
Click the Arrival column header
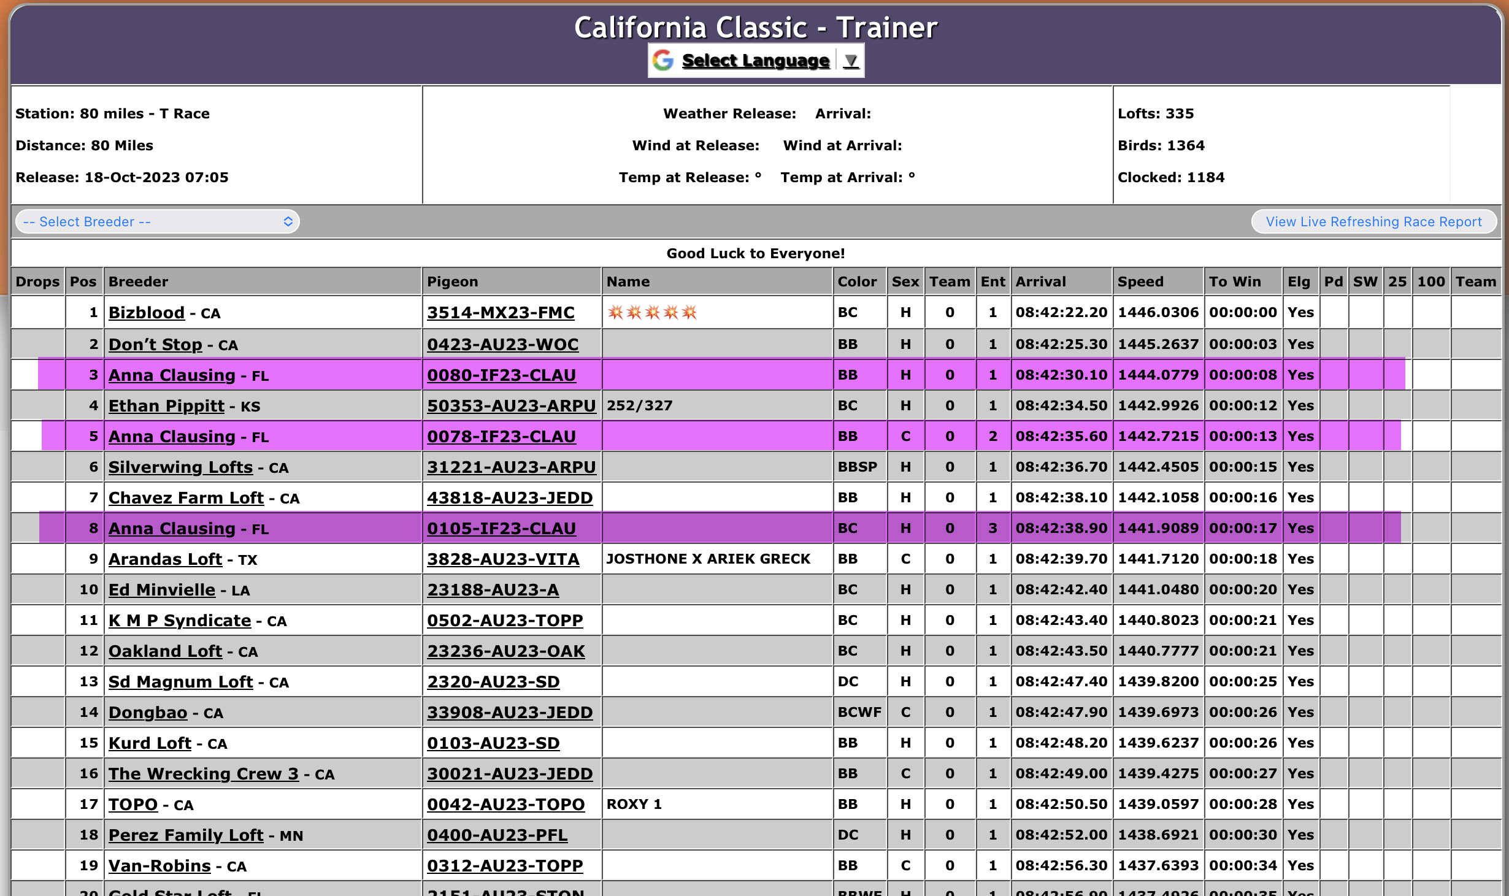pyautogui.click(x=1040, y=281)
